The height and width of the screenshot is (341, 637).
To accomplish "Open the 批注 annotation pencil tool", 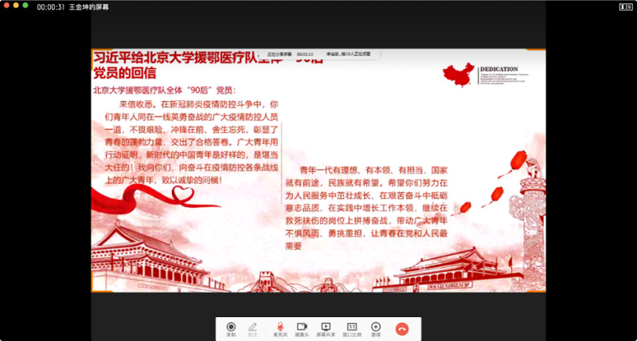I will (x=253, y=328).
